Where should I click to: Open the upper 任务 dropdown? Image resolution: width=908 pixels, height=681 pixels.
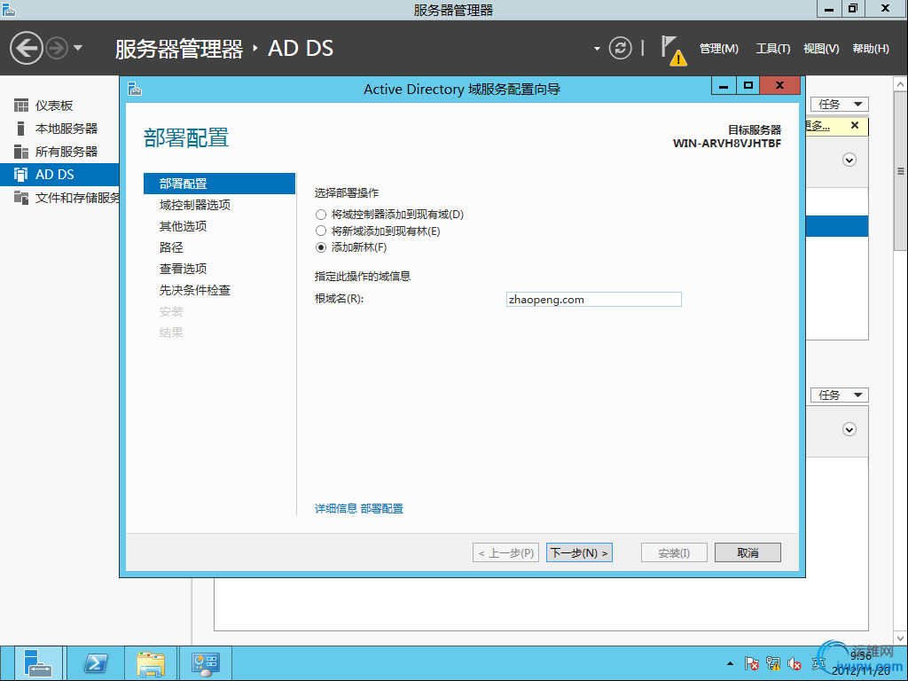click(839, 105)
